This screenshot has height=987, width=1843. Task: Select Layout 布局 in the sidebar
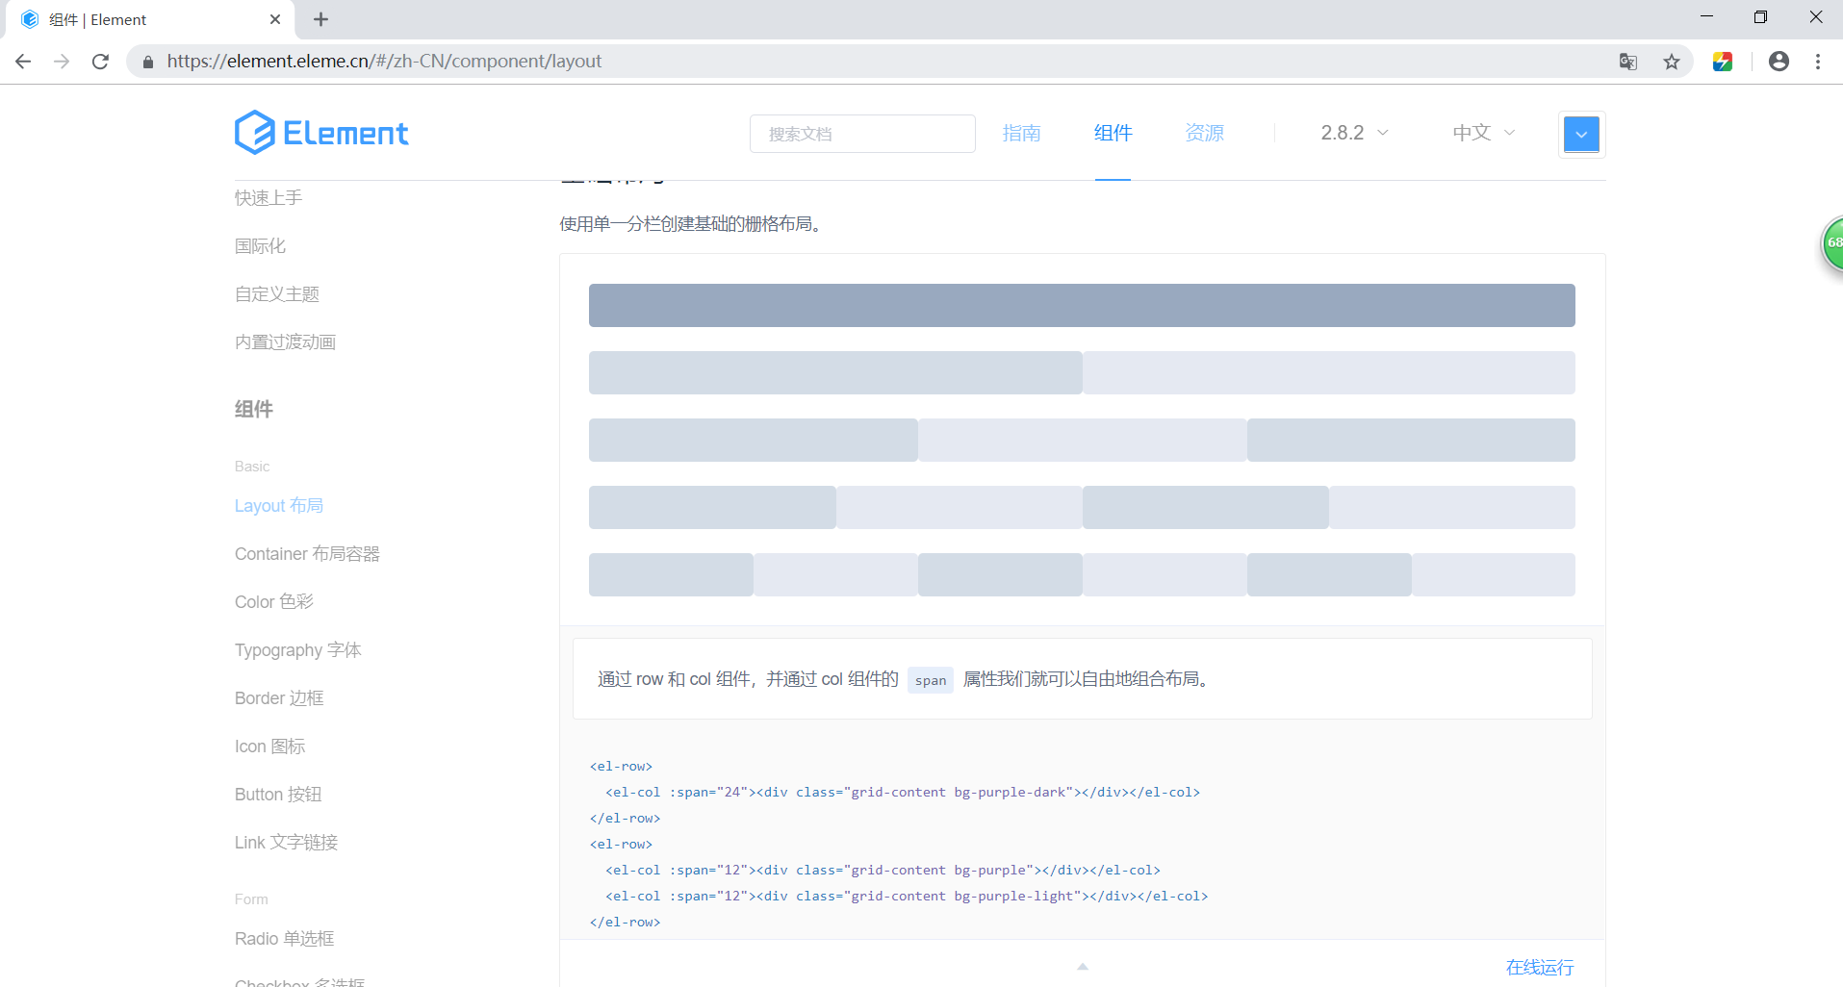click(x=279, y=506)
